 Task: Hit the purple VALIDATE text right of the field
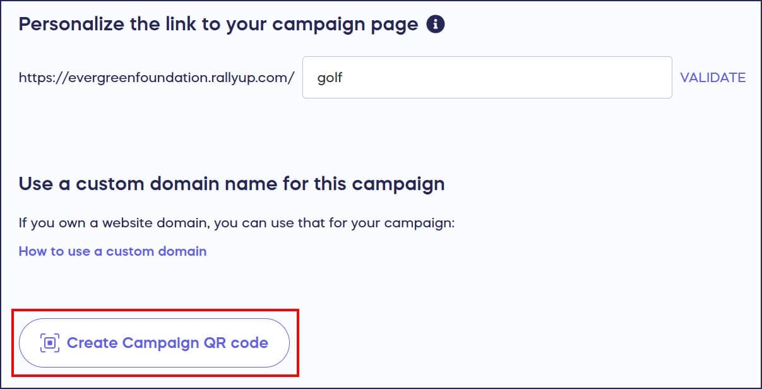[x=712, y=78]
